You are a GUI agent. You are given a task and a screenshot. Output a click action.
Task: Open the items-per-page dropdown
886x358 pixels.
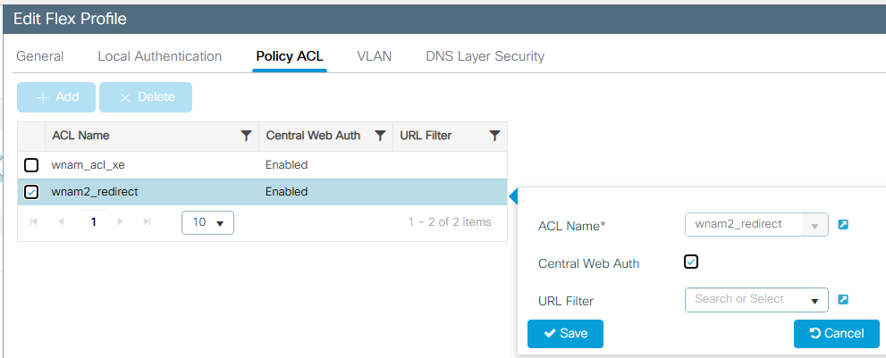click(x=207, y=222)
